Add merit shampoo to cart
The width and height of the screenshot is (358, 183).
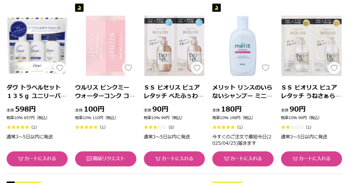(x=243, y=159)
